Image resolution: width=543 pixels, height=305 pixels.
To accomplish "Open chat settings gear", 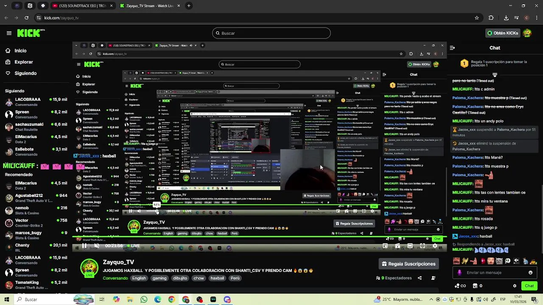I will [515, 286].
